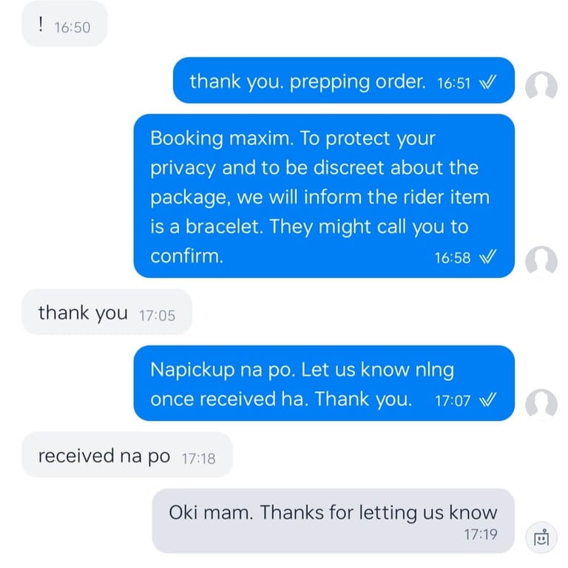Select the "Booking maxim" privacy message bubble

coord(324,196)
